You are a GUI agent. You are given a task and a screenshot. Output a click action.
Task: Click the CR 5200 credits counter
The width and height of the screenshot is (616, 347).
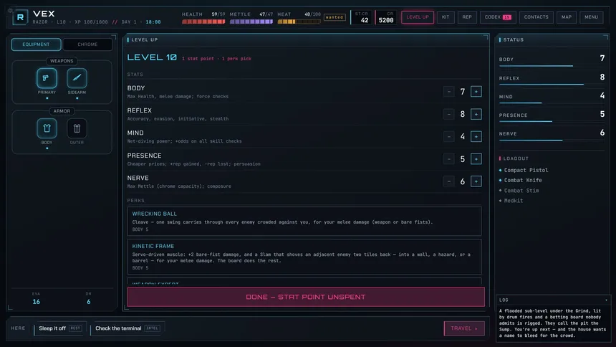(x=386, y=17)
